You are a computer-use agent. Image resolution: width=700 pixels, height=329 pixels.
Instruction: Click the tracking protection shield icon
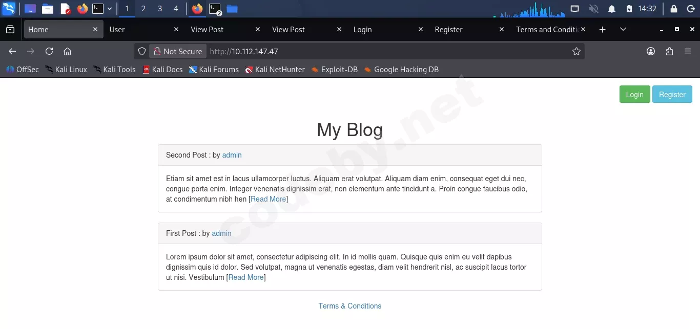pos(142,51)
